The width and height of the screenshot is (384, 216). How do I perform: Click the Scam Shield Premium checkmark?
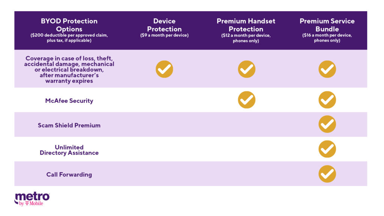tap(327, 124)
